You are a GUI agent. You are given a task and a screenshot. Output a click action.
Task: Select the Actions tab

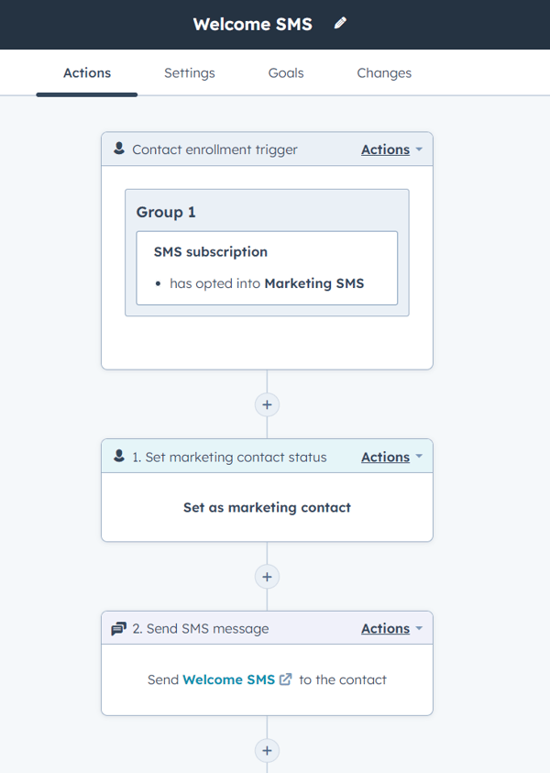(87, 73)
